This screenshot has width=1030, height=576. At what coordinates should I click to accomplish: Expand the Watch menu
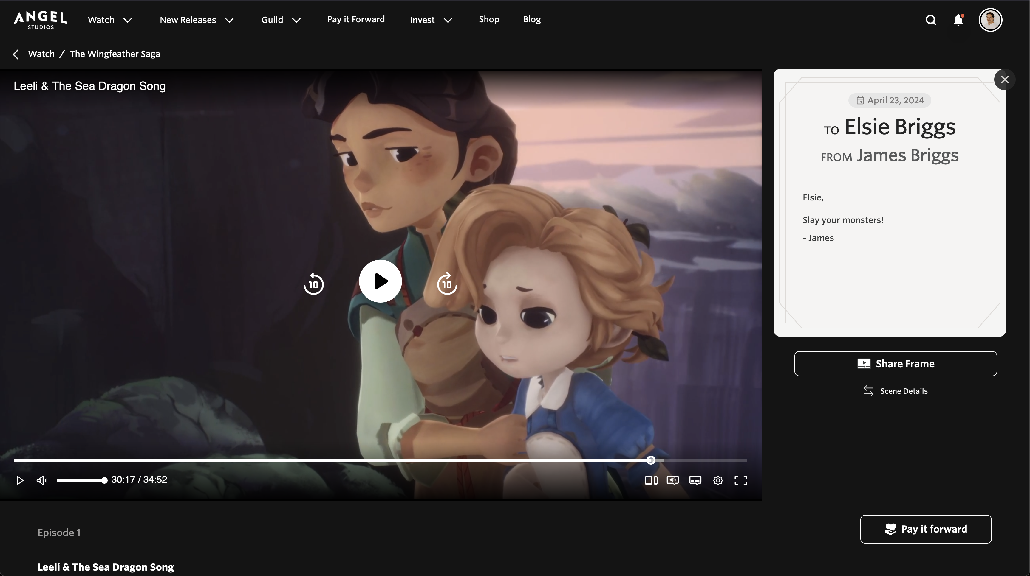pyautogui.click(x=109, y=20)
